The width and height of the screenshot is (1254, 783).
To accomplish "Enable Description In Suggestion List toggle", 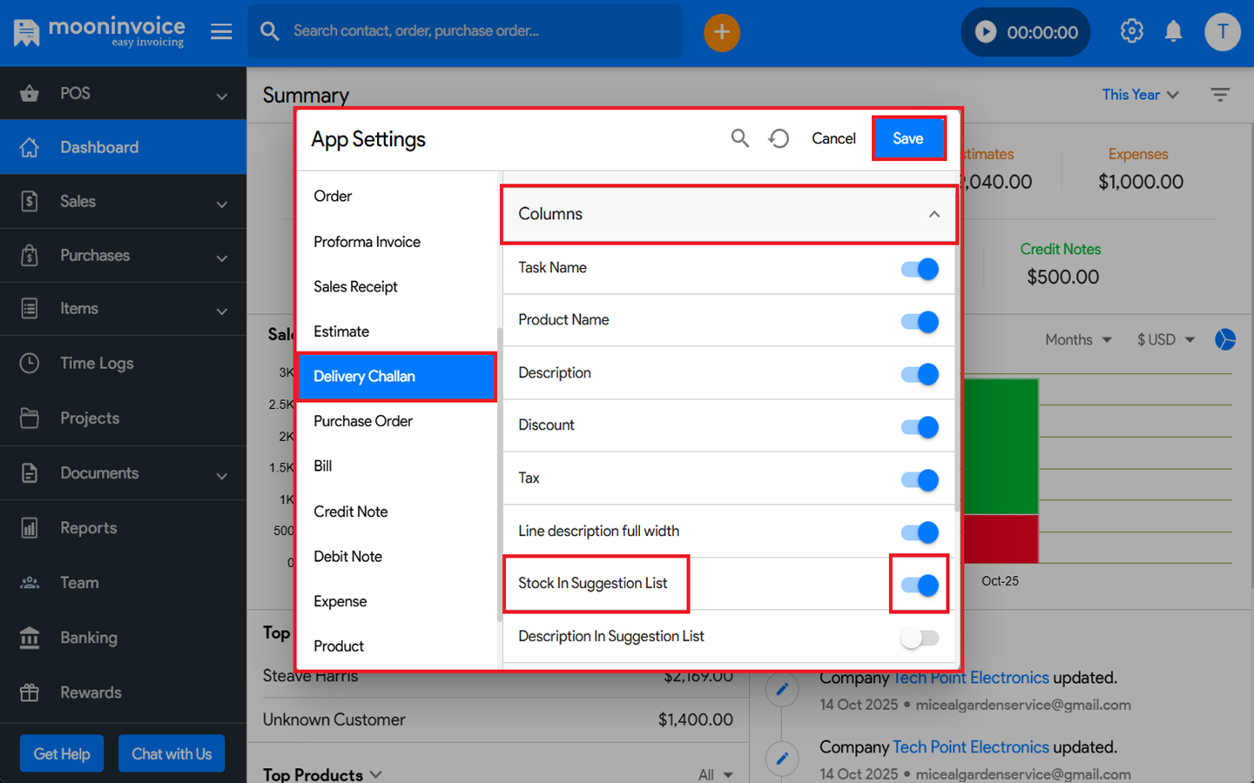I will tap(920, 638).
